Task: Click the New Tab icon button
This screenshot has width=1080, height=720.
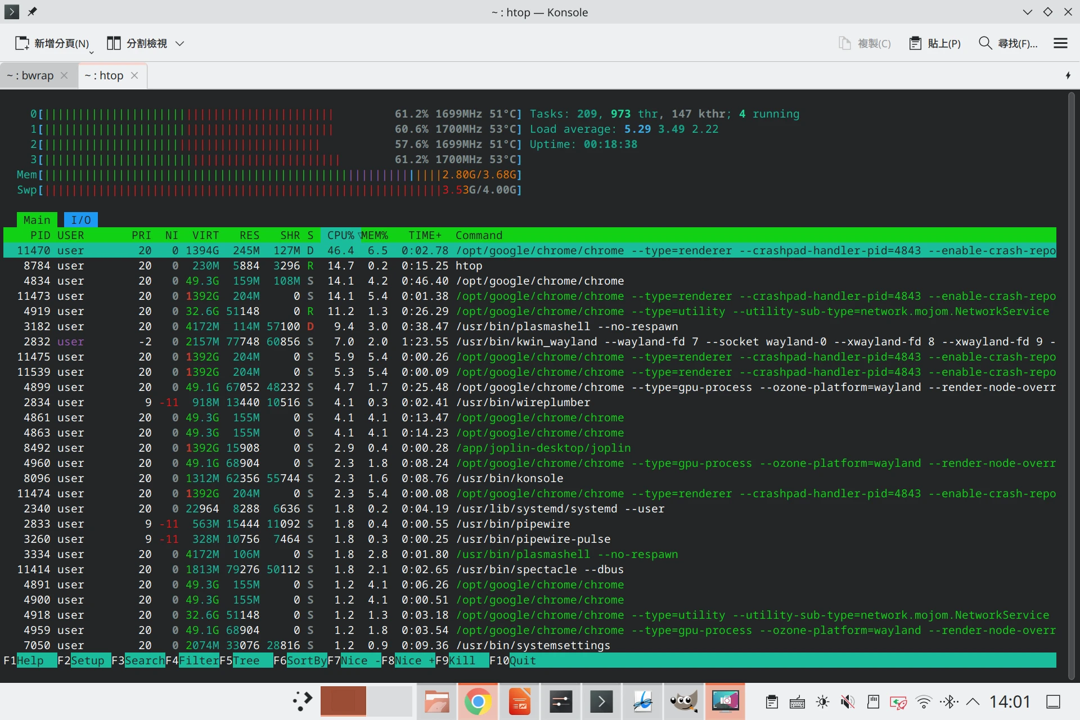Action: 22,43
